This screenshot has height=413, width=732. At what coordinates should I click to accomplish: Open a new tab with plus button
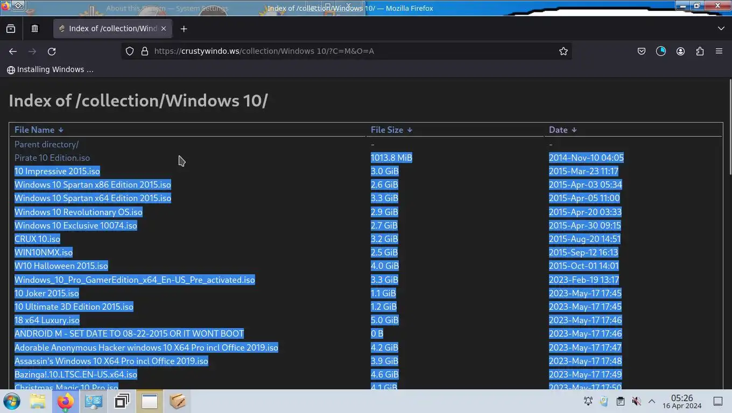pyautogui.click(x=184, y=29)
